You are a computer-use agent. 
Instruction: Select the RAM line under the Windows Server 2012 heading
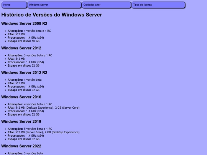point(16,59)
